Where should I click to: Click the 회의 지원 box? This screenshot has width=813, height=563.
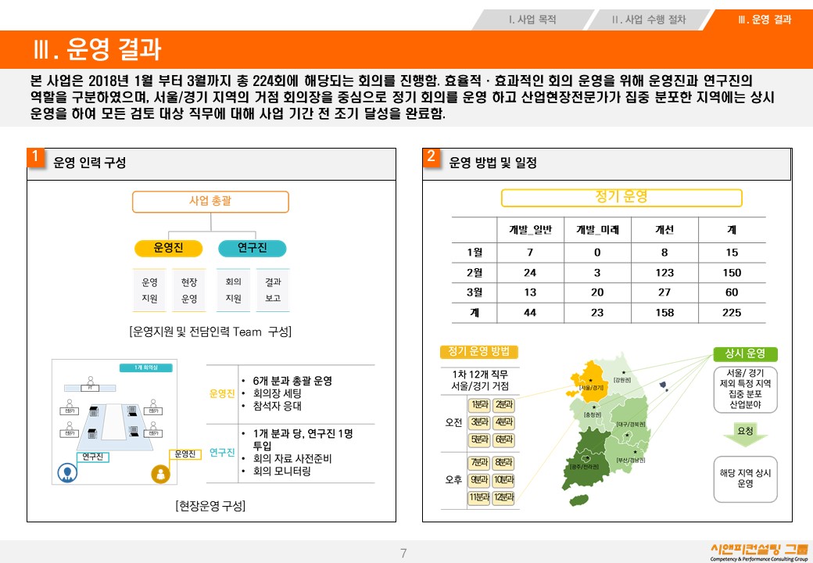(233, 290)
